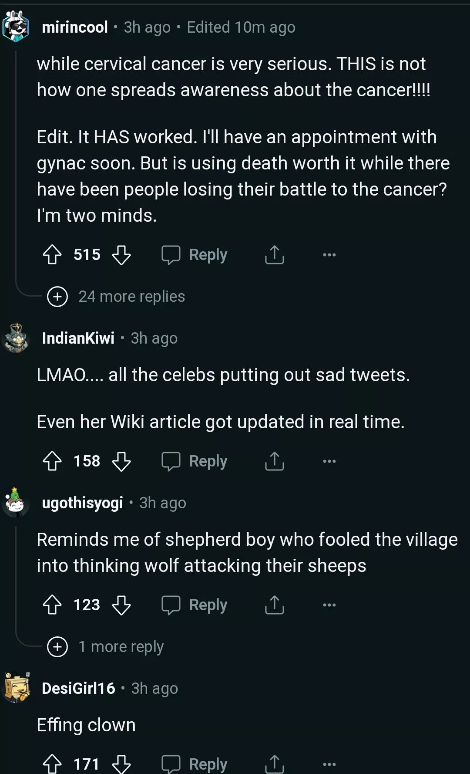
Task: Upvote DesiGirl16's 'Effing clown' comment
Action: [52, 764]
